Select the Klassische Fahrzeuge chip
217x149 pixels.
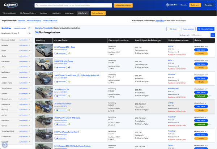point(34,21)
